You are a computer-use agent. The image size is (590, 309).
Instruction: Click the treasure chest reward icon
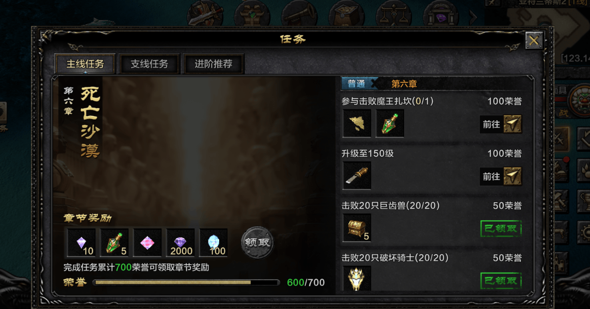coord(357,228)
